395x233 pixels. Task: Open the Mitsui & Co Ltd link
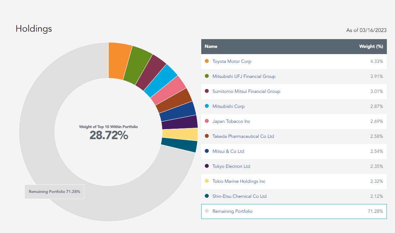pyautogui.click(x=228, y=151)
